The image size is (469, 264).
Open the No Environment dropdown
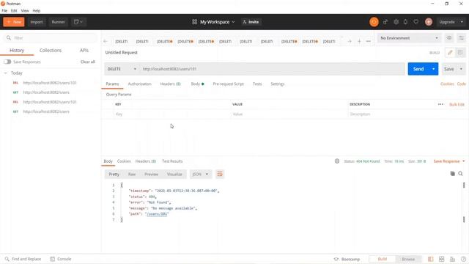coord(409,38)
